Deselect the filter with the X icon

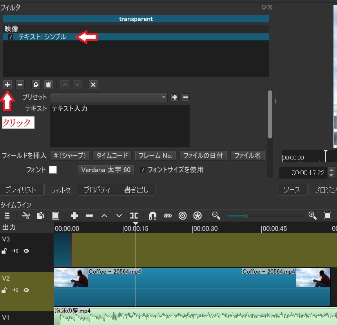coord(93,85)
